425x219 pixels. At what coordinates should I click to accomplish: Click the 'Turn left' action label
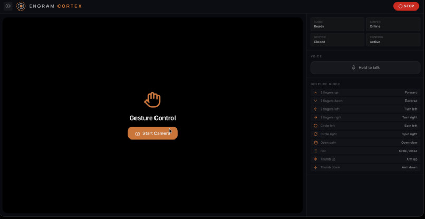point(411,109)
